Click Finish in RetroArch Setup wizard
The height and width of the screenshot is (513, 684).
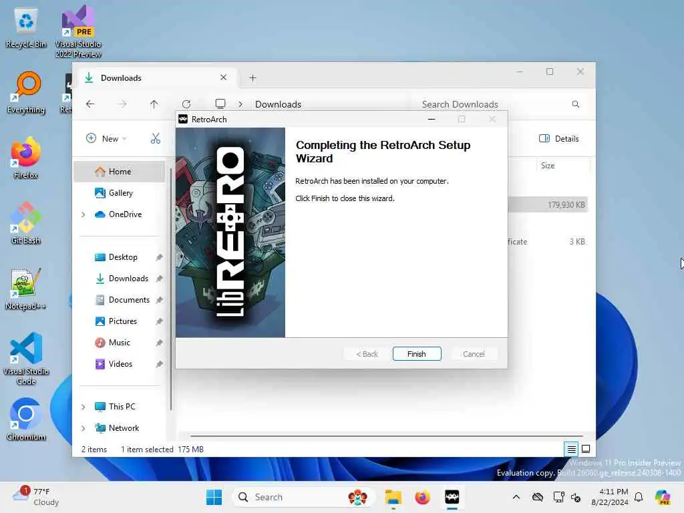click(x=417, y=354)
